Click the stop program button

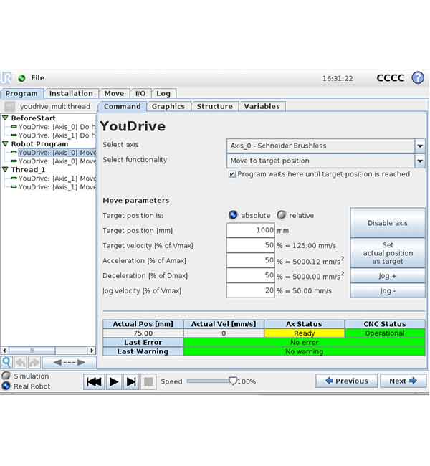[x=148, y=381]
